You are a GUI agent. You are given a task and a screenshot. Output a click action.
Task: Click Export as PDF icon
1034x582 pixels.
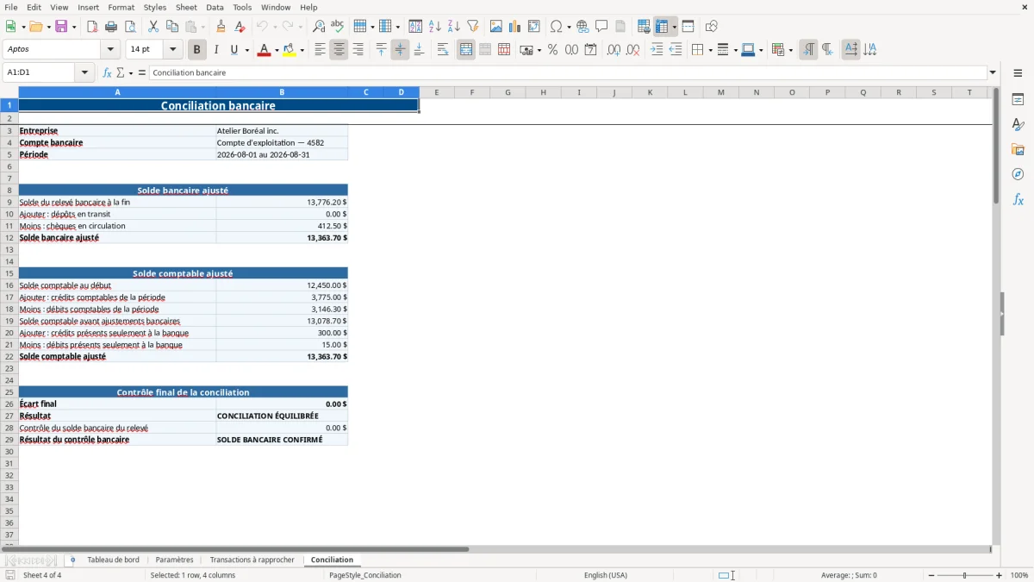tap(92, 27)
